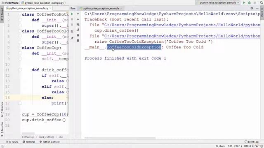The width and height of the screenshot is (264, 148).
Task: Click '22 chars' in the status bar
Action: tap(220, 146)
